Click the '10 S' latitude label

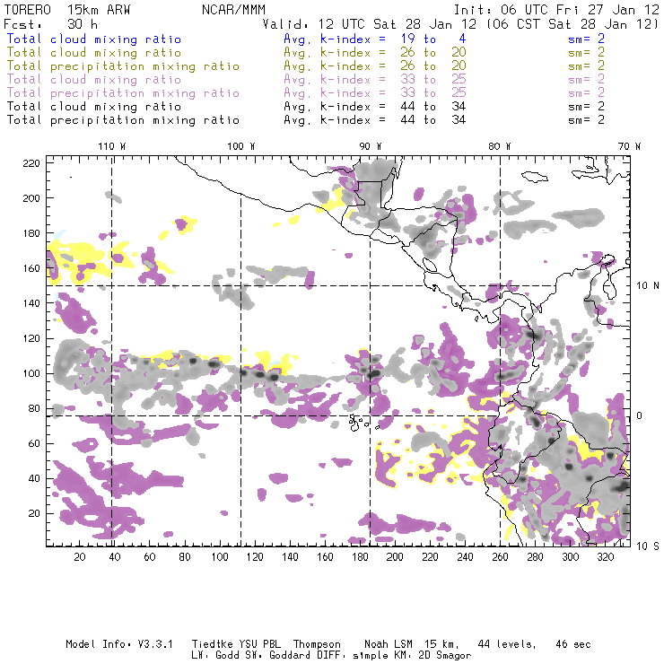[648, 546]
